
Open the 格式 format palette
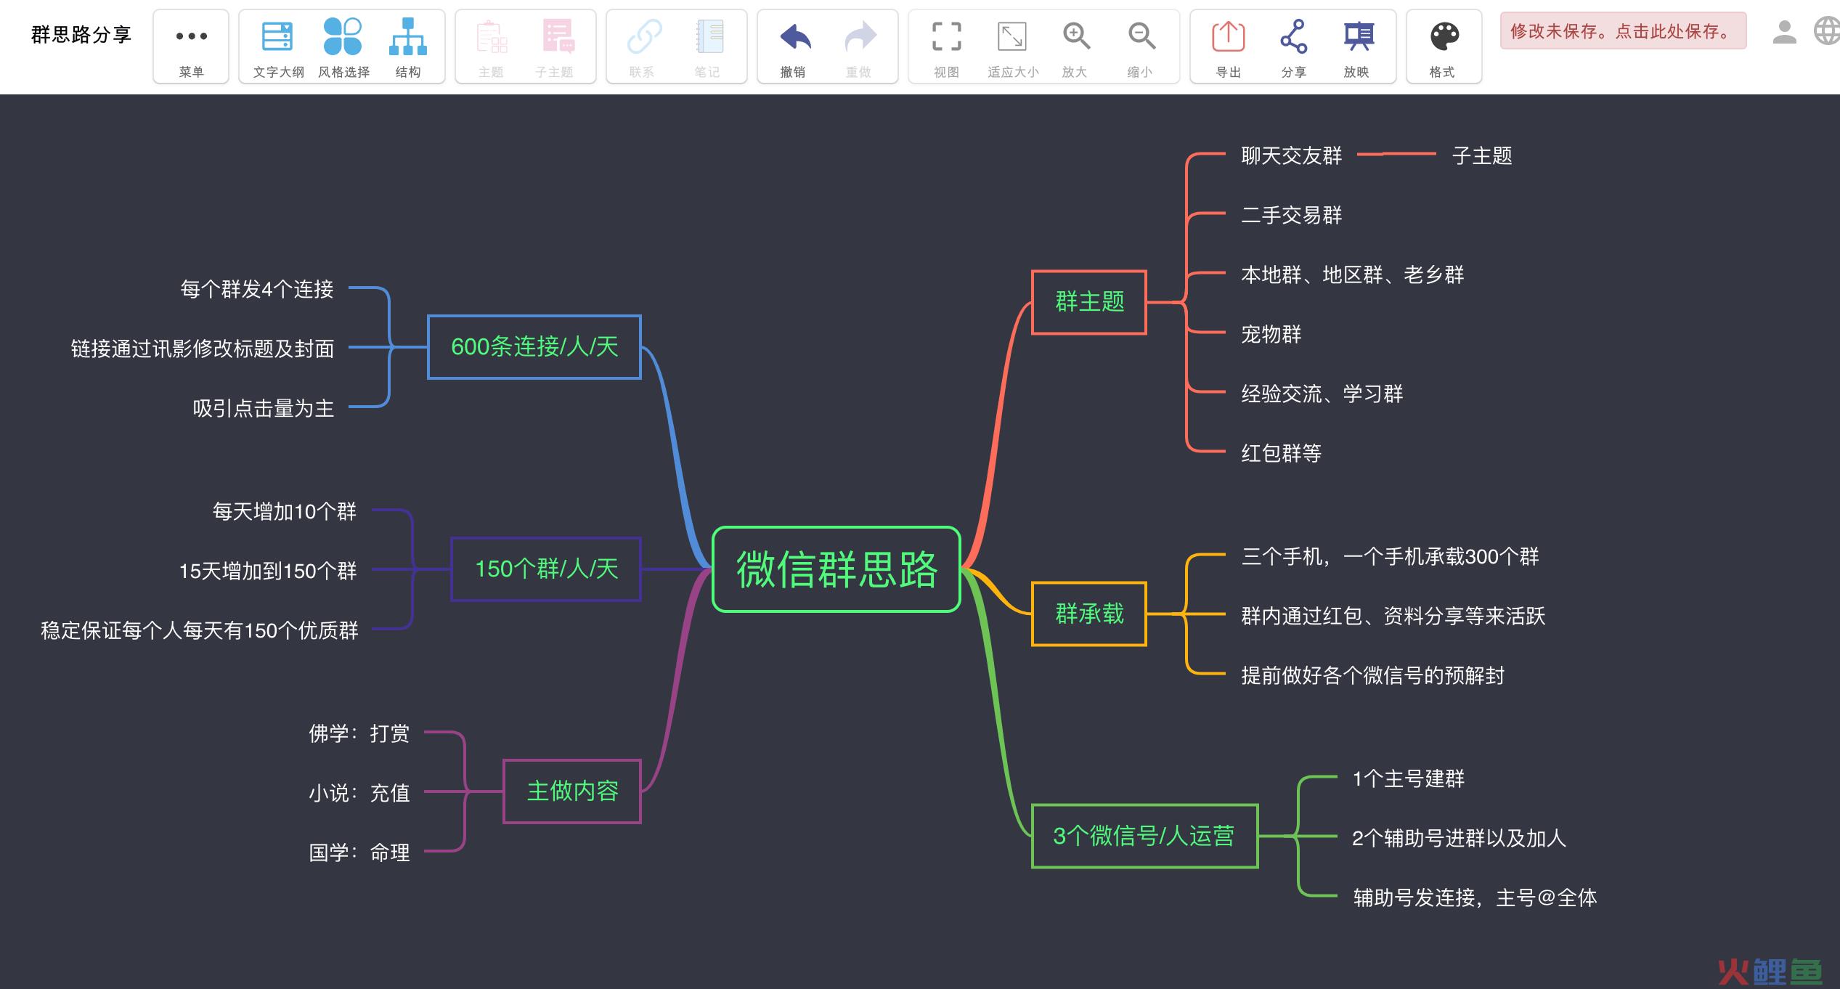[1444, 46]
